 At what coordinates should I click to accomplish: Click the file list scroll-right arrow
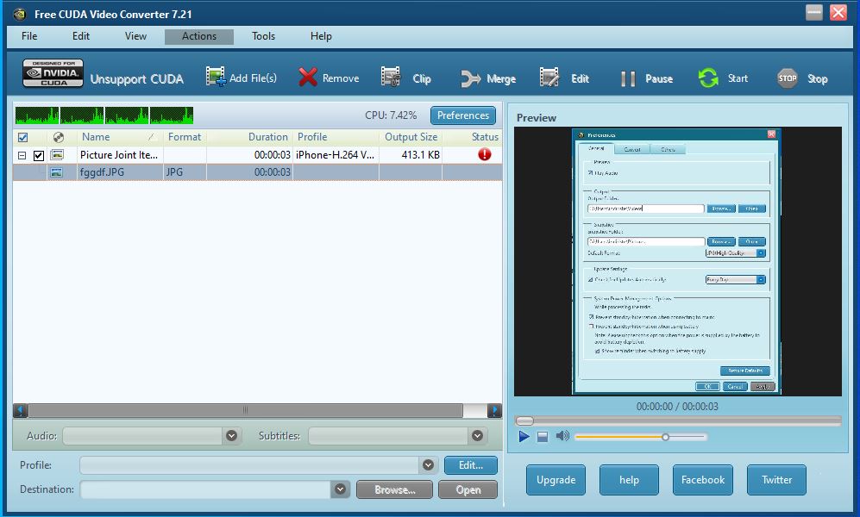pos(494,410)
